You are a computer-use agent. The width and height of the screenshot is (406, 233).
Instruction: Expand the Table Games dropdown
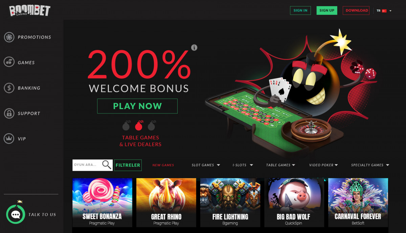[x=280, y=165]
